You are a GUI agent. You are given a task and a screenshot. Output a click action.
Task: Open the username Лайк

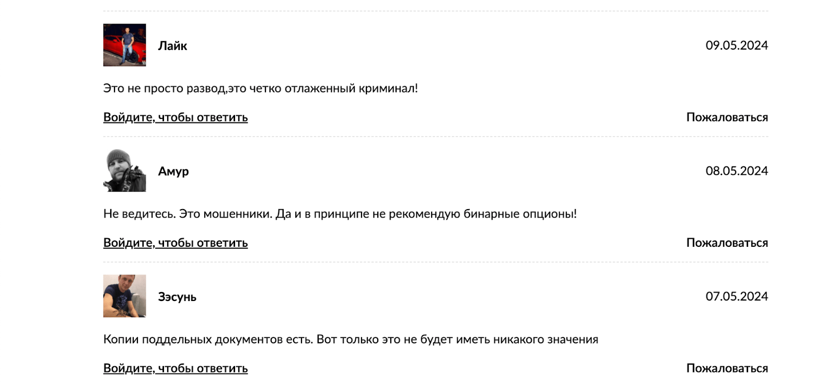point(172,46)
